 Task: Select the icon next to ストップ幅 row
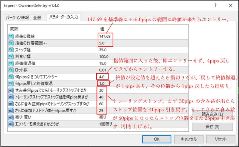pyautogui.click(x=11, y=50)
